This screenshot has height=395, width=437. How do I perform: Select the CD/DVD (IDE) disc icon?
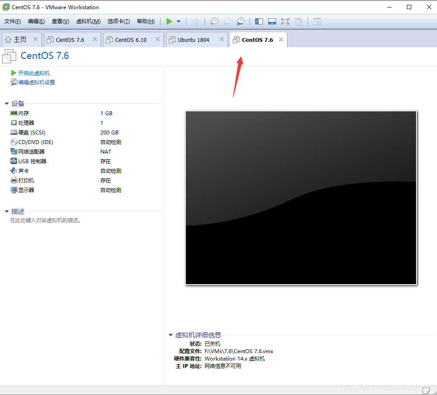(14, 142)
